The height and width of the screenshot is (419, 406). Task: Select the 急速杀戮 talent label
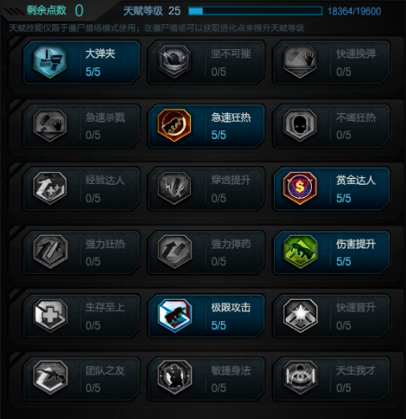pyautogui.click(x=105, y=117)
